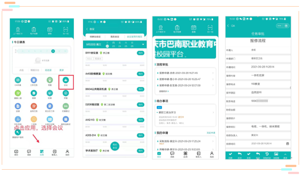Tap the floating 我的会议 round button

coord(114,145)
